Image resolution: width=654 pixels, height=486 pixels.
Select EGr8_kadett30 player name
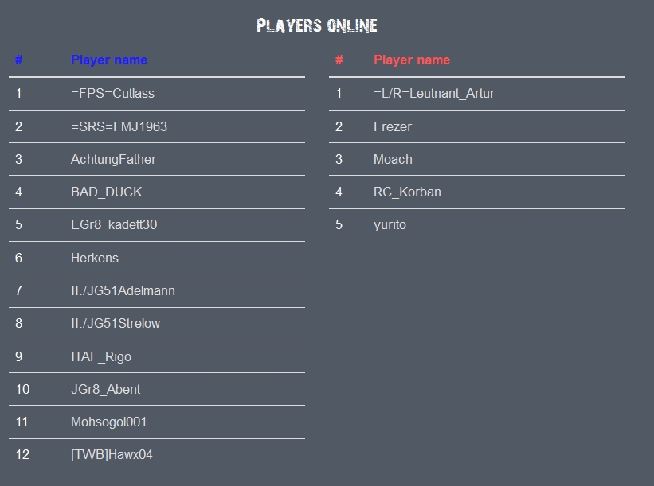pos(114,225)
